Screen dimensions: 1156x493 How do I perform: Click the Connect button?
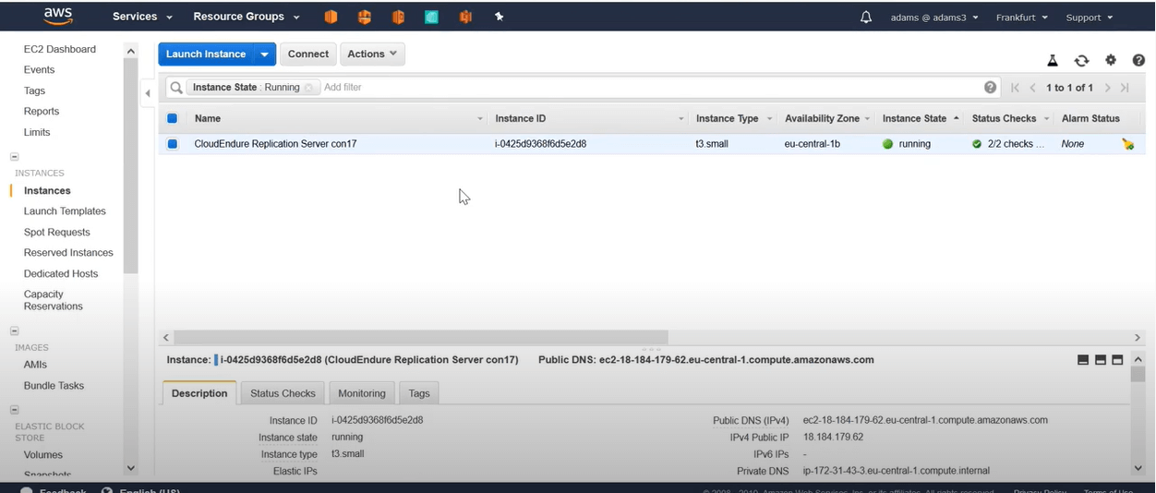point(308,54)
